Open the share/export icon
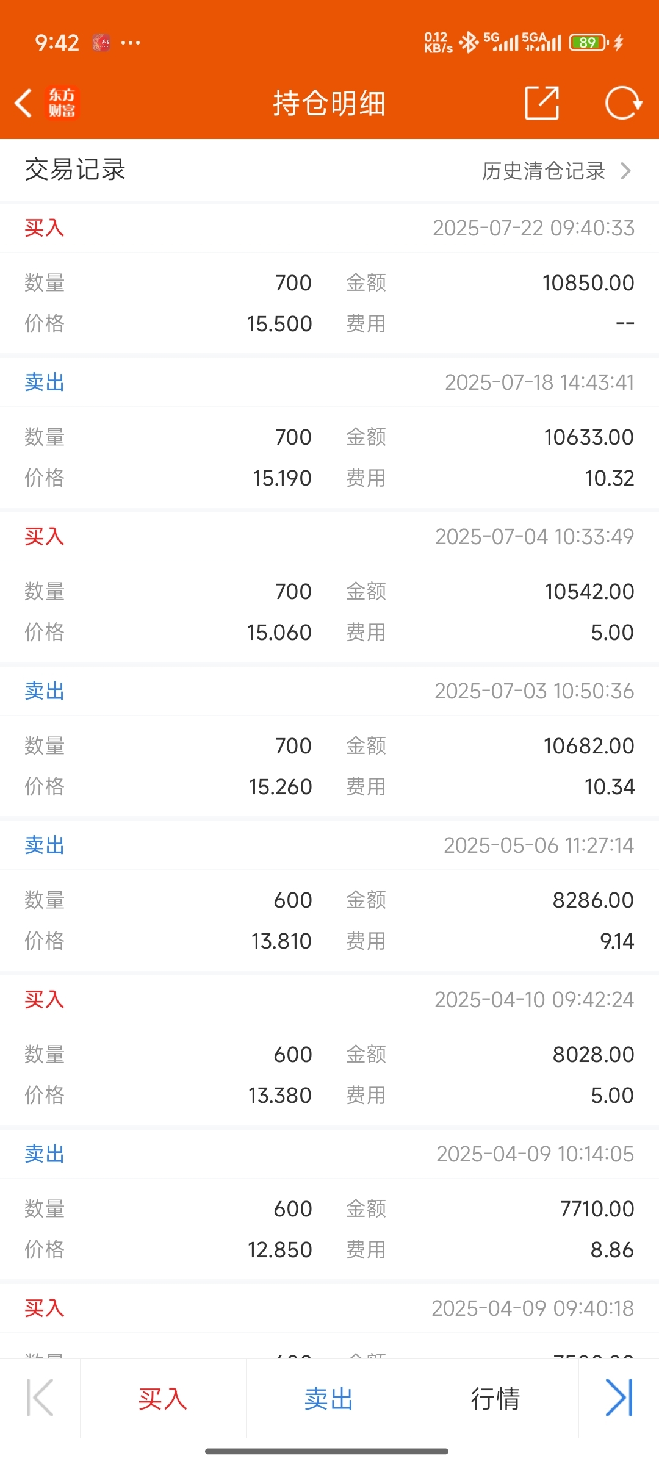Viewport: 659px width, 1464px height. click(542, 102)
